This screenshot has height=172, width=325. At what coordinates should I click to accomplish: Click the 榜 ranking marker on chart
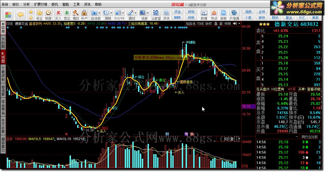(x=186, y=134)
